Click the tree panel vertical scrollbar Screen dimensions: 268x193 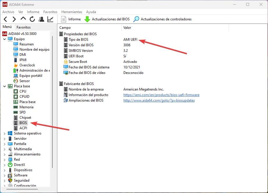pyautogui.click(x=52, y=102)
